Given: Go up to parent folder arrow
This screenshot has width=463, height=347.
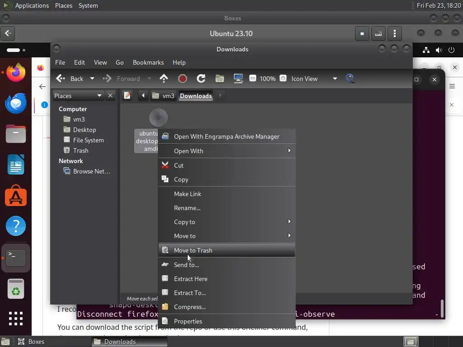Looking at the screenshot, I should click(164, 79).
